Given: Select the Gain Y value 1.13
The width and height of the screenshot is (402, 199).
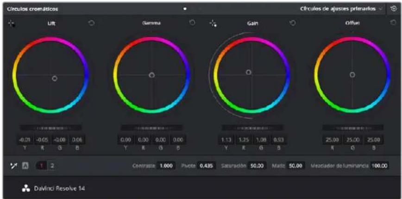Looking at the screenshot, I should click(226, 140).
